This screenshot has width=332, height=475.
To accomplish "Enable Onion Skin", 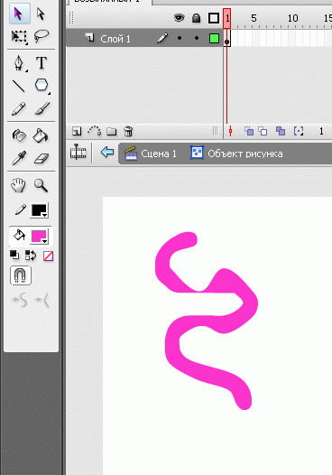I will pyautogui.click(x=249, y=131).
